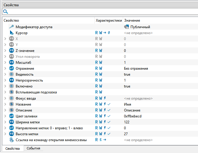198x153 pixels.
Task: Expand the Непрозрачность property row
Action: point(5,80)
